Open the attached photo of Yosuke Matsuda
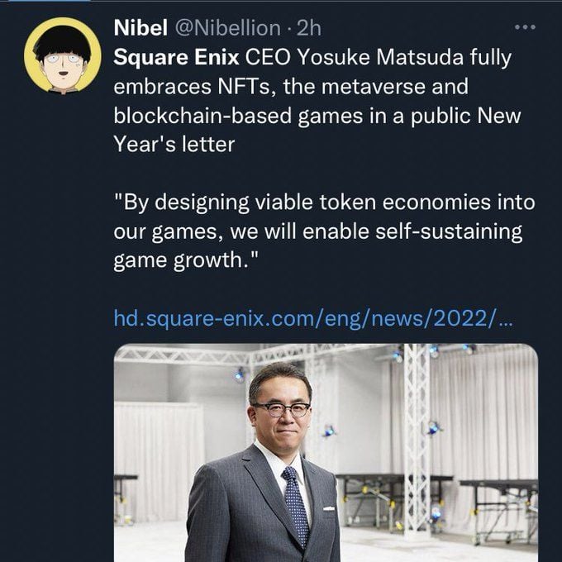 tap(326, 453)
